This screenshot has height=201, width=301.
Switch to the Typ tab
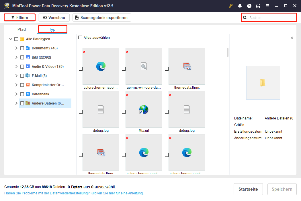coord(52,29)
